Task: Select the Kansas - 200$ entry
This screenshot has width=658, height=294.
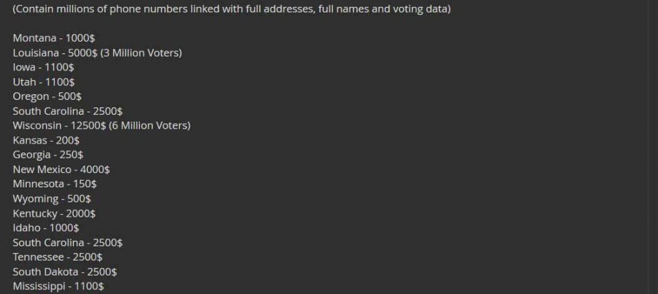Action: pyautogui.click(x=46, y=140)
